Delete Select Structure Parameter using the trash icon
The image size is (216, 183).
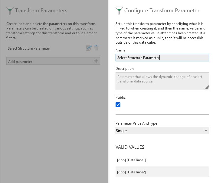[x=96, y=48]
